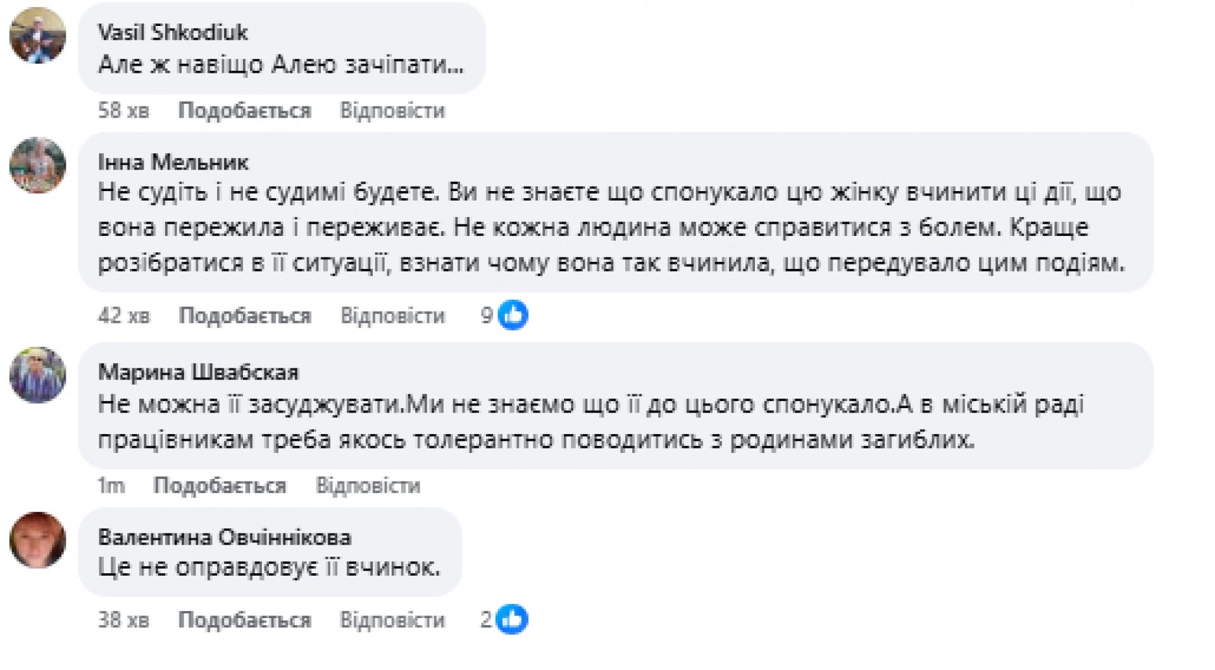Like Vasil Shkodiuk's comment via Подобається
The height and width of the screenshot is (670, 1215).
245,111
